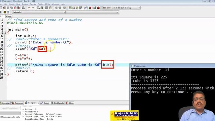This screenshot has height=121, width=215.
Task: Click the Close All files toolbar icon
Action: (18, 8)
